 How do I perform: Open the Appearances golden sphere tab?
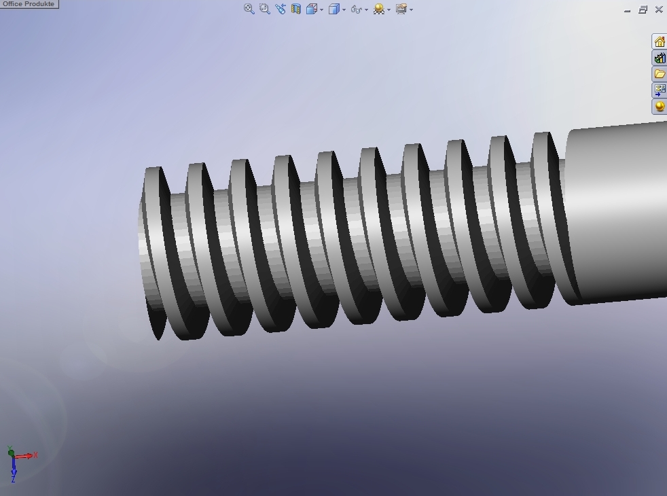click(660, 106)
